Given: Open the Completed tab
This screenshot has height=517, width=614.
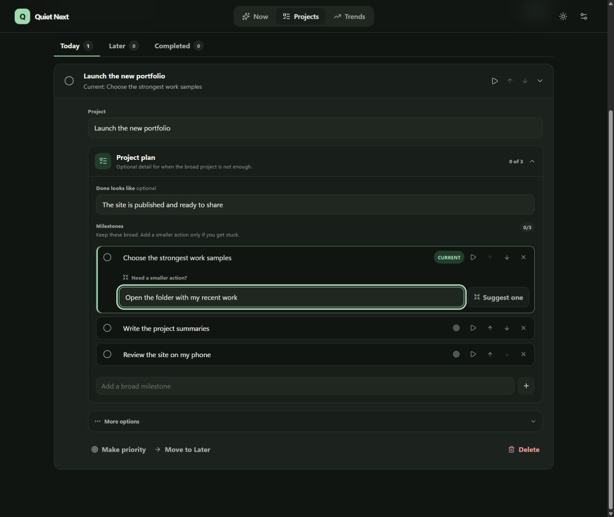Looking at the screenshot, I should point(179,46).
